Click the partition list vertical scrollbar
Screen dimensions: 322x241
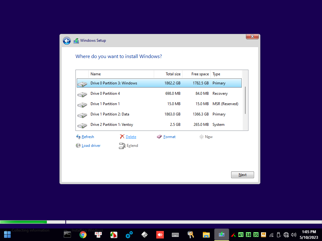coord(245,100)
